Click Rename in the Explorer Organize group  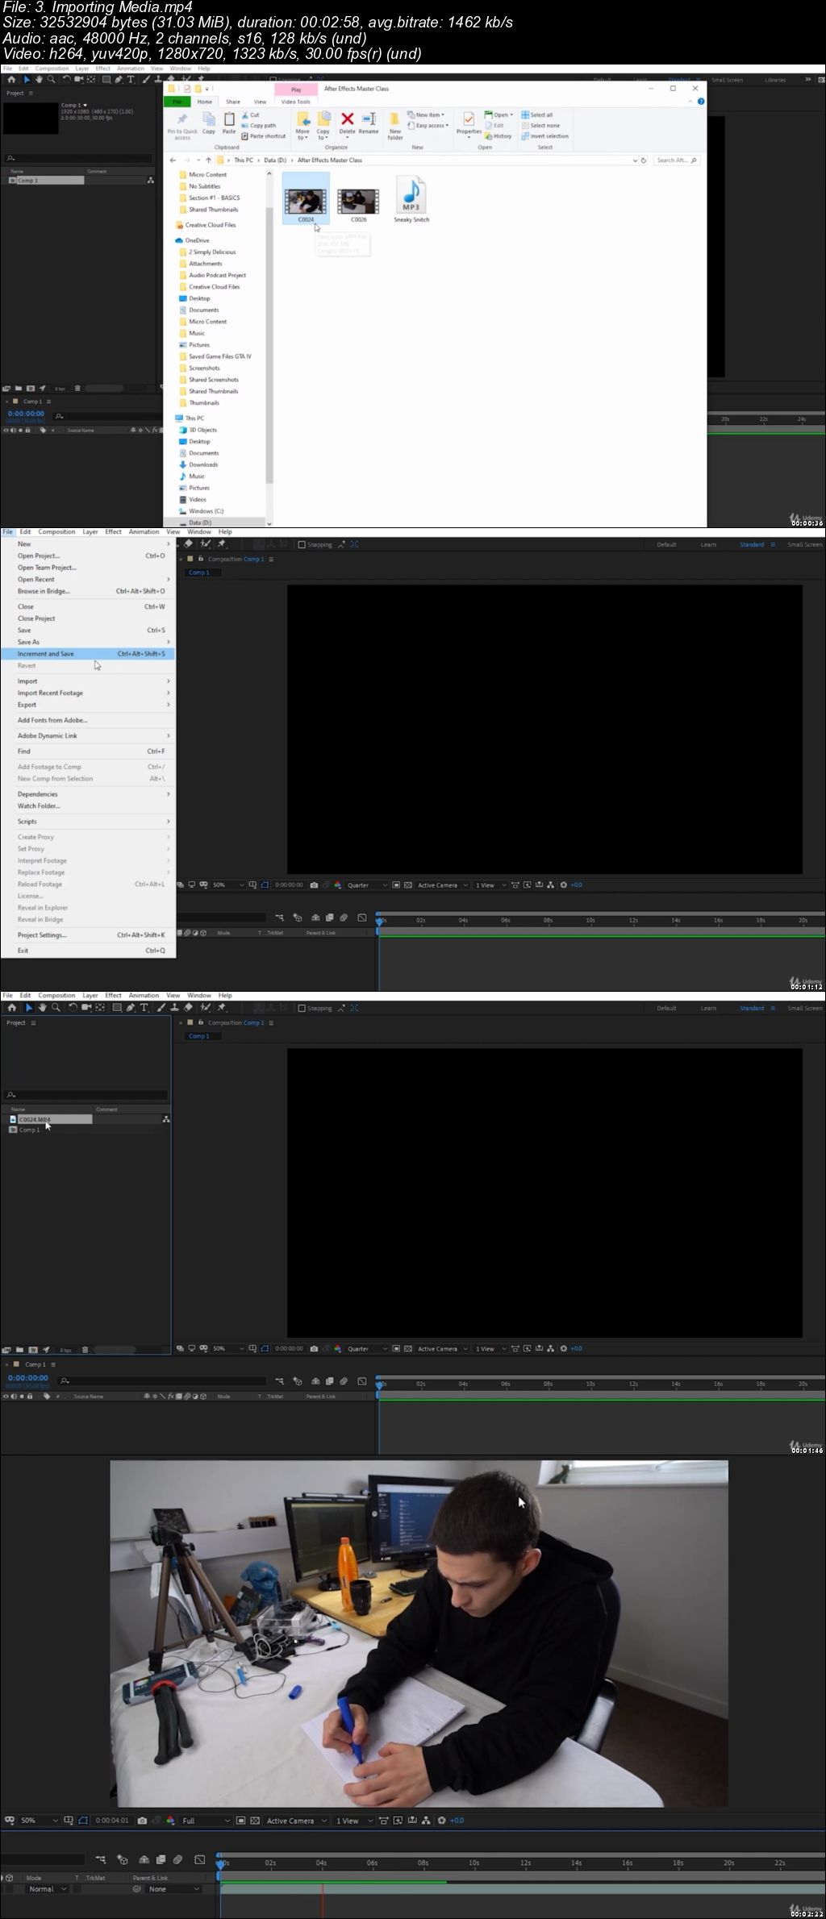(x=369, y=123)
